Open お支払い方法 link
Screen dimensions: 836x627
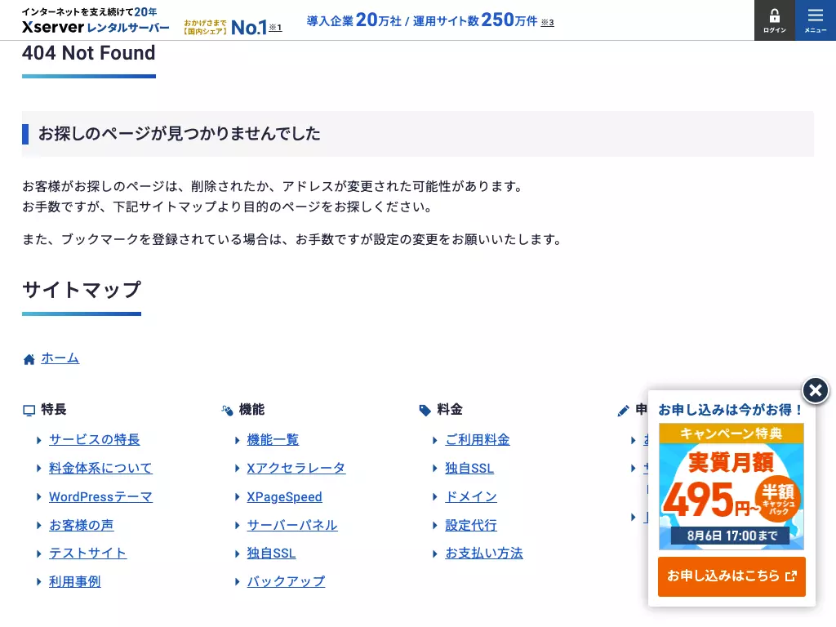pos(484,554)
